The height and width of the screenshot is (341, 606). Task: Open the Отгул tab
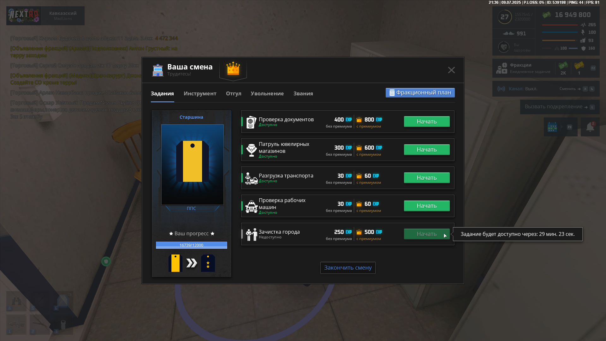point(234,93)
